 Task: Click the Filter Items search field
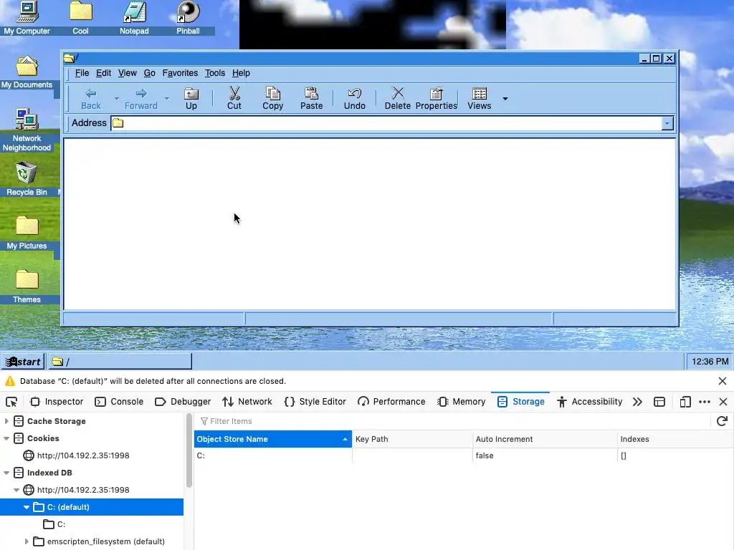click(454, 421)
